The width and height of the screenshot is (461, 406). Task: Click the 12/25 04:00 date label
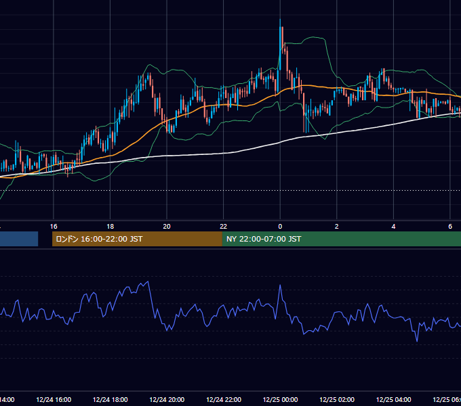pos(394,400)
